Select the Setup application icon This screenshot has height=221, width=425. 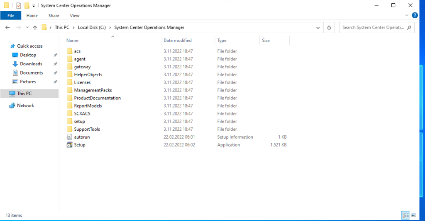coord(70,145)
